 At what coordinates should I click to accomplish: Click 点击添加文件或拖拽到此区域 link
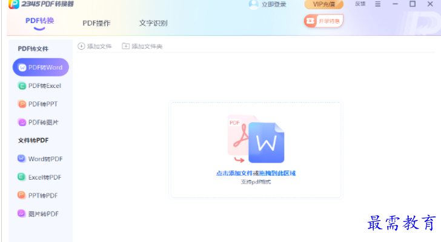coord(256,173)
